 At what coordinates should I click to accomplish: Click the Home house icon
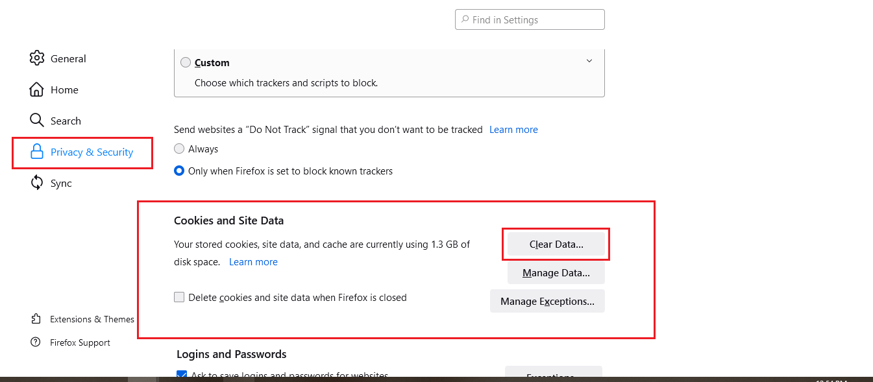[37, 90]
